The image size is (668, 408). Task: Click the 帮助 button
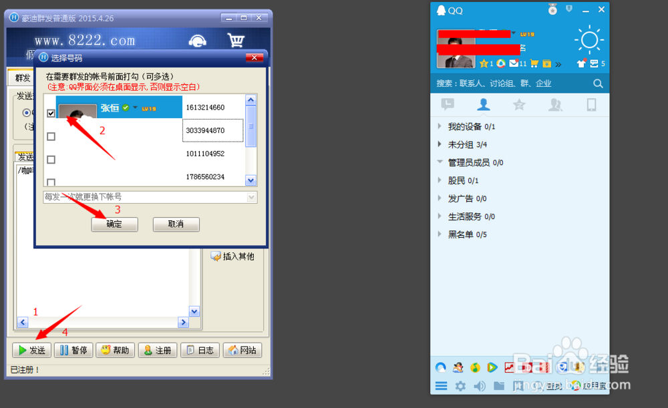(116, 350)
